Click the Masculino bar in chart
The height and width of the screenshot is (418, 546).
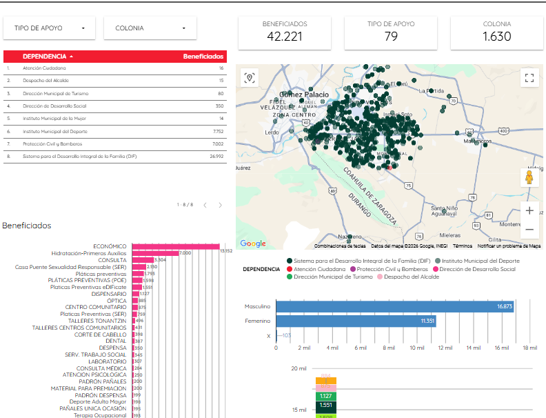click(x=395, y=306)
